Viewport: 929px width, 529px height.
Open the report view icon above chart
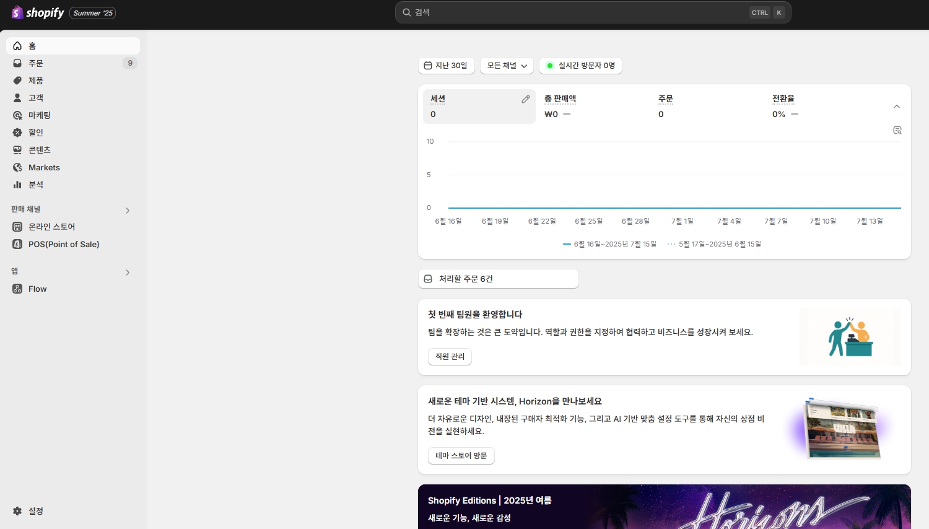[897, 130]
